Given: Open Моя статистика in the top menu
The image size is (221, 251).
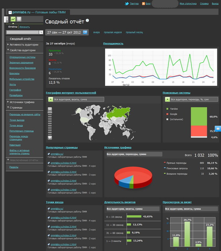Looking at the screenshot, I should [x=188, y=4].
